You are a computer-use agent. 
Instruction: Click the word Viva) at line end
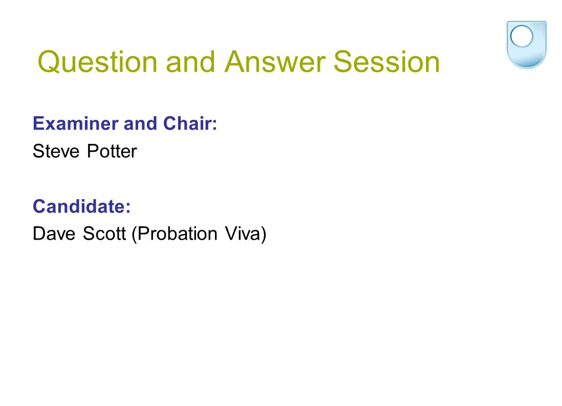(246, 234)
